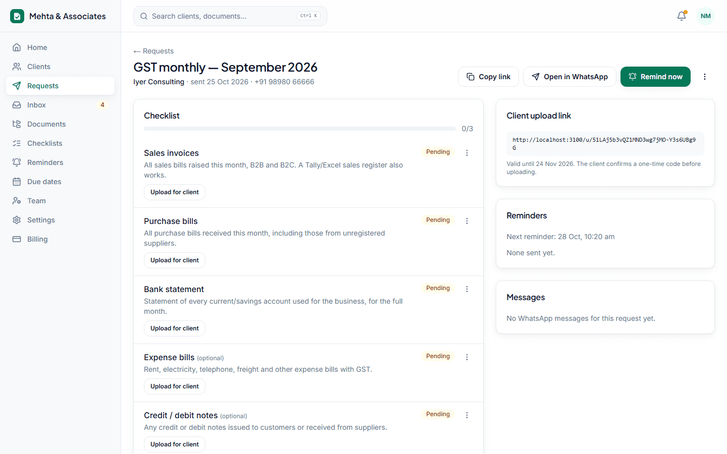Open the Credit / debit notes item menu
Image resolution: width=727 pixels, height=454 pixels.
coord(467,415)
